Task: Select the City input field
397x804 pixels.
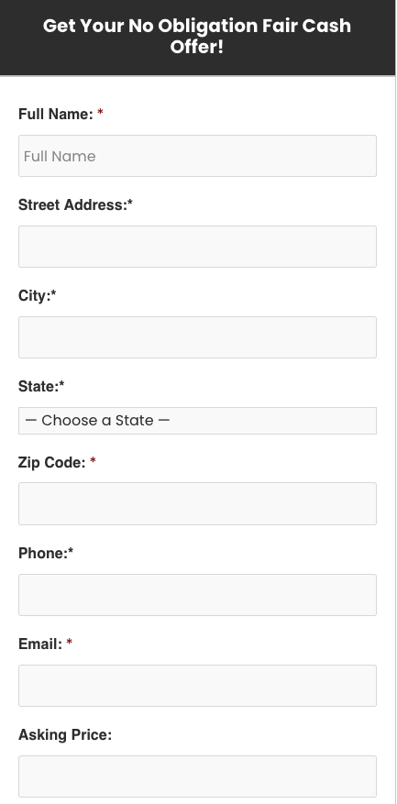Action: 197,337
